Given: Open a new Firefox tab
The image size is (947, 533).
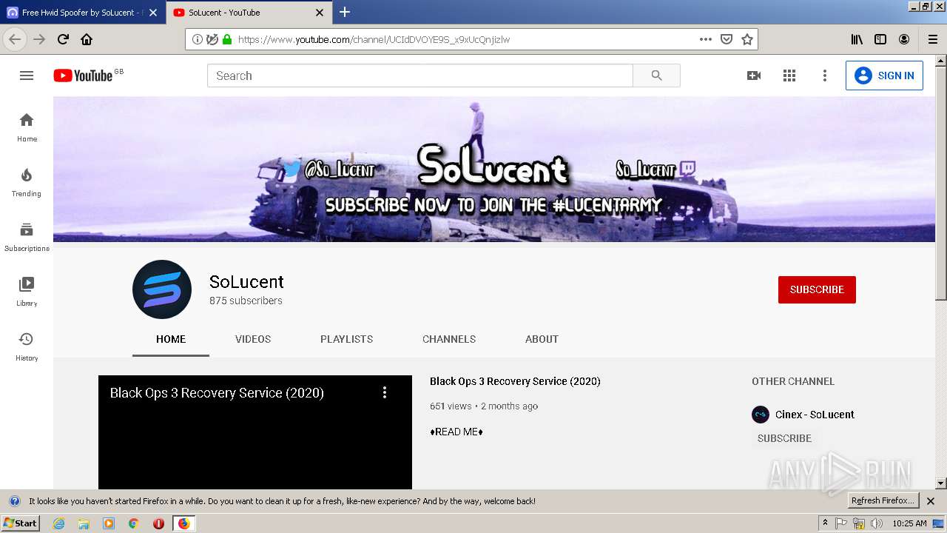Looking at the screenshot, I should 345,12.
